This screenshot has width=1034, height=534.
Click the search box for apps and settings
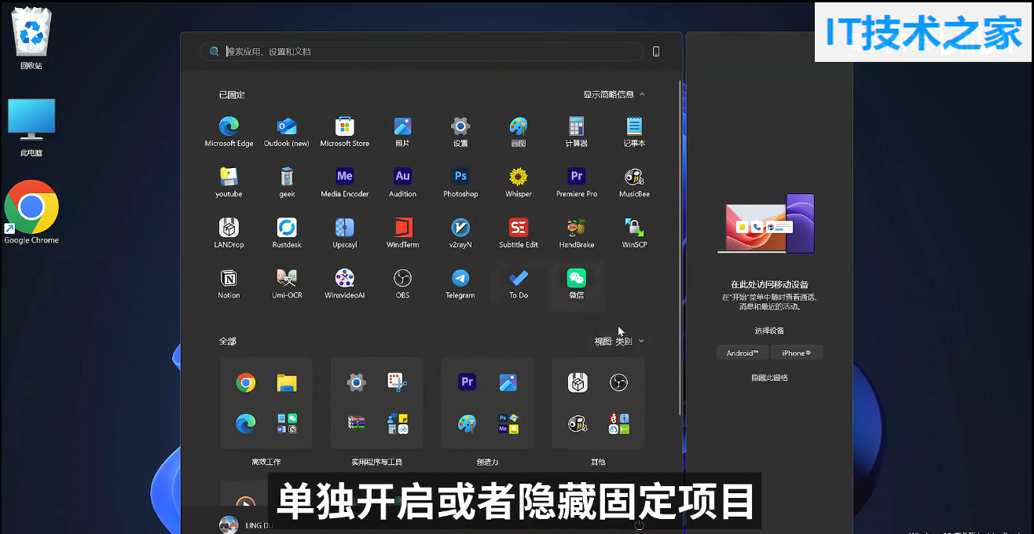click(422, 51)
